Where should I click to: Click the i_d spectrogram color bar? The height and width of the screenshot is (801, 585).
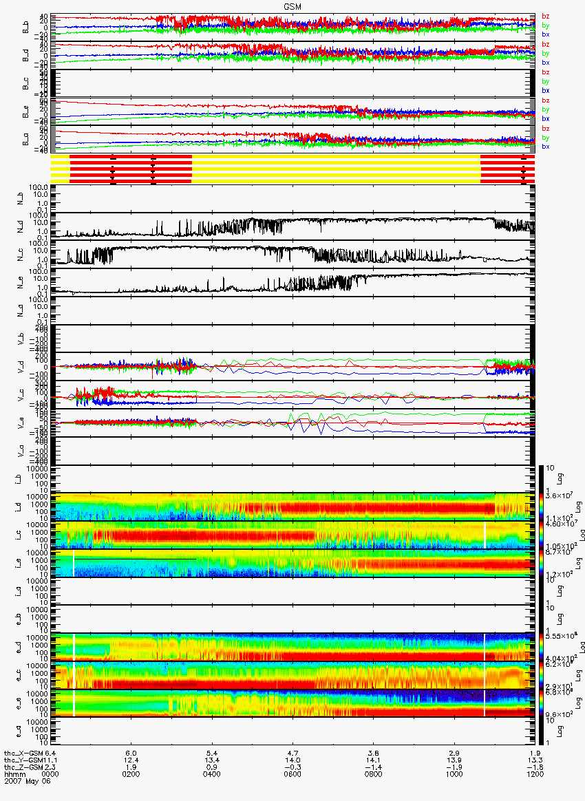(x=542, y=507)
